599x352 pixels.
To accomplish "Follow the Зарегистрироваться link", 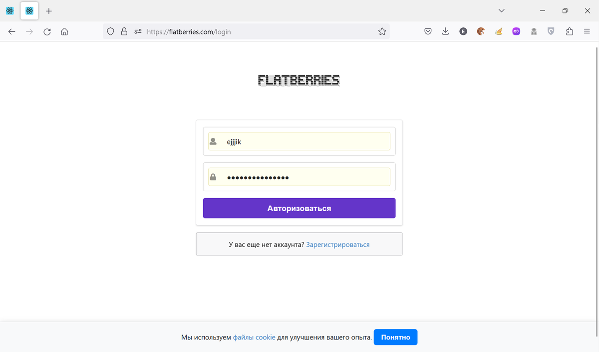I will (338, 244).
